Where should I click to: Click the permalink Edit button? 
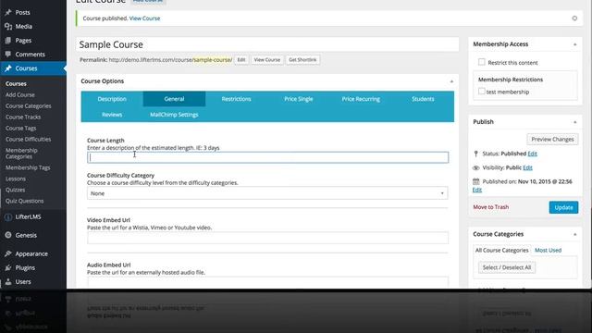[x=241, y=59]
